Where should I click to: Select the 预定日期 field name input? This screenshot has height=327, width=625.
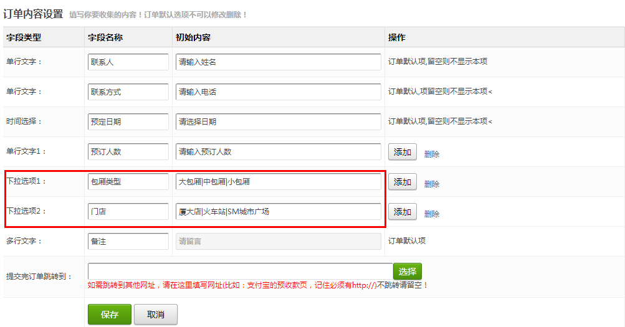point(128,122)
